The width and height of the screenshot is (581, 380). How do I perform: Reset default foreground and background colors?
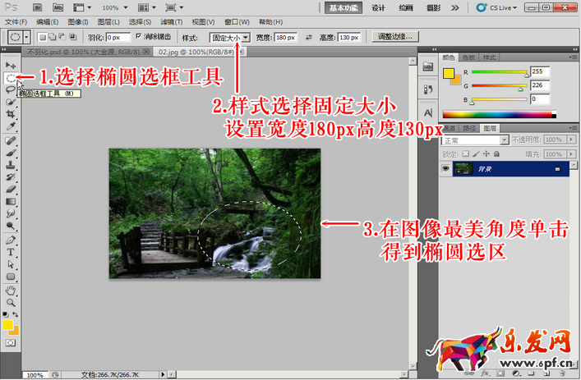coord(5,314)
